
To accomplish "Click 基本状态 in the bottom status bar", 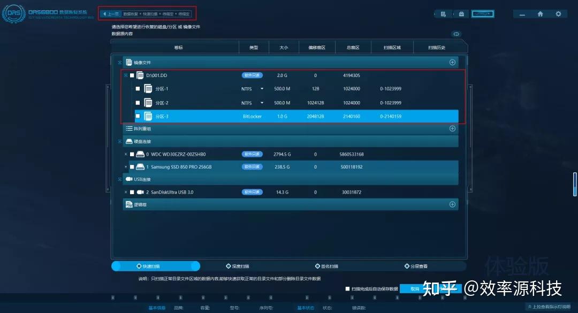I will 306,308.
